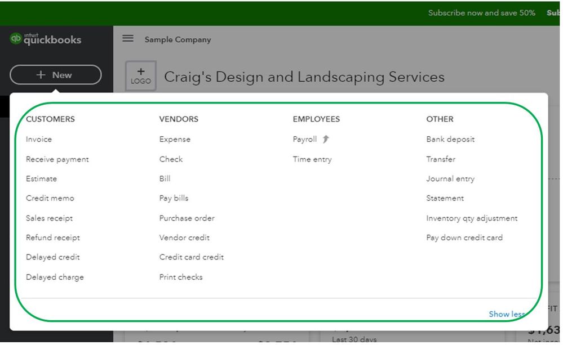The width and height of the screenshot is (563, 345).
Task: Click Subscribe now and save 50% banner
Action: pyautogui.click(x=481, y=13)
